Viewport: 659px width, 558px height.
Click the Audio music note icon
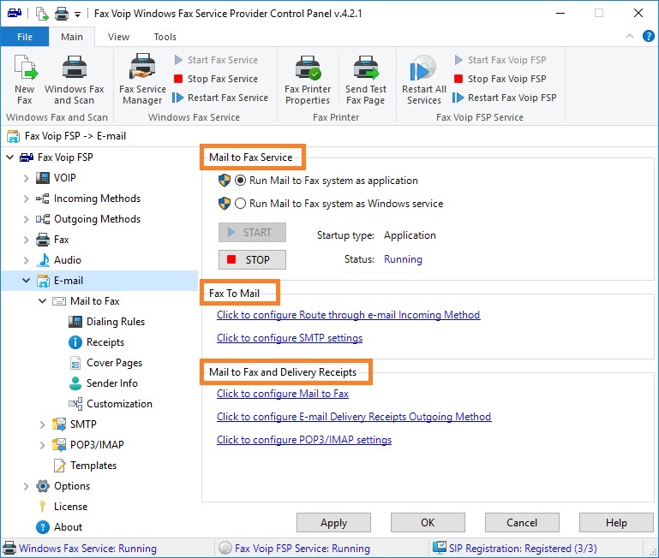[x=43, y=260]
